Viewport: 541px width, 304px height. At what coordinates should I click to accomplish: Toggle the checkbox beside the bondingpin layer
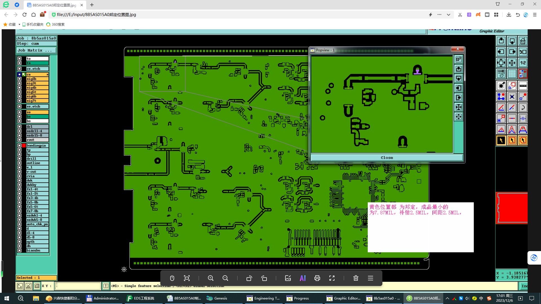point(19,146)
